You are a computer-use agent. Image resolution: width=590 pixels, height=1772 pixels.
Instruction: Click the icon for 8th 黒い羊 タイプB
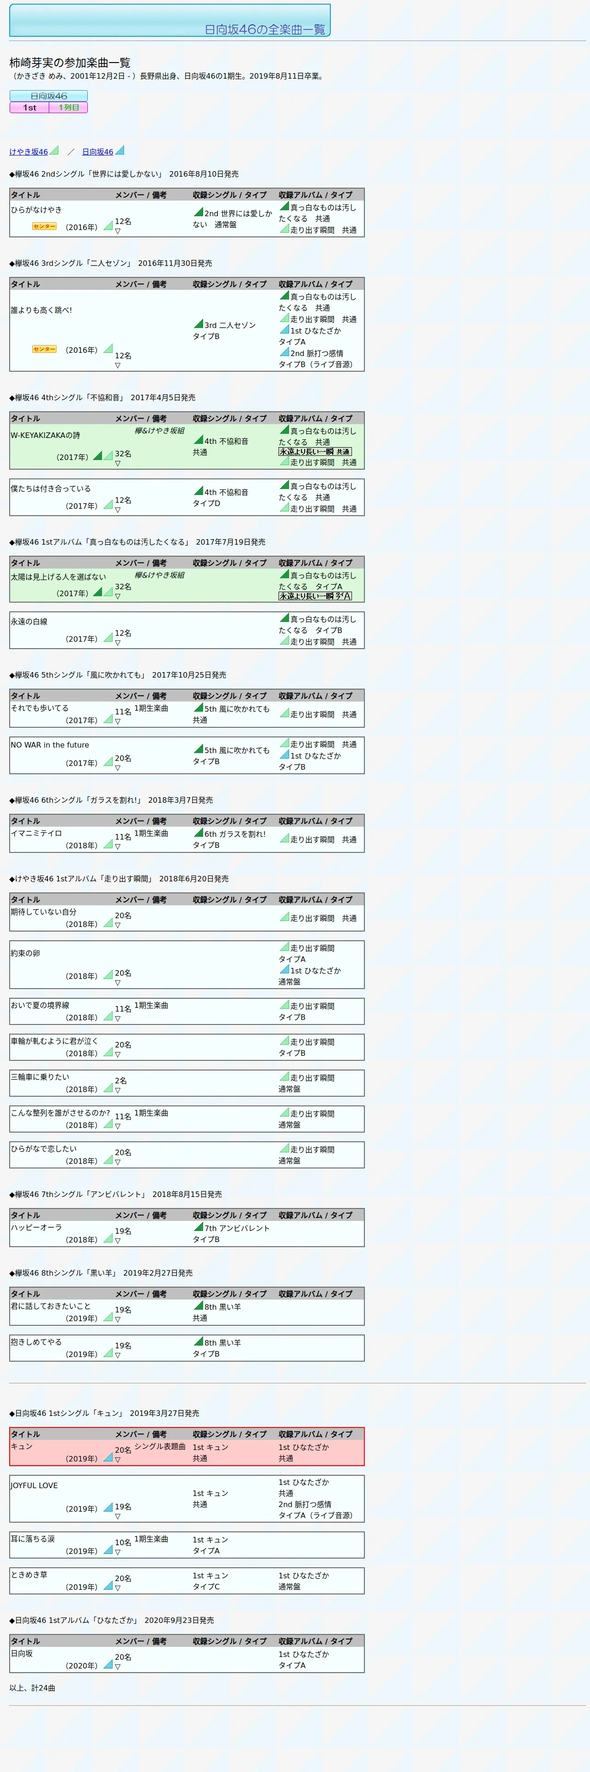[199, 1341]
